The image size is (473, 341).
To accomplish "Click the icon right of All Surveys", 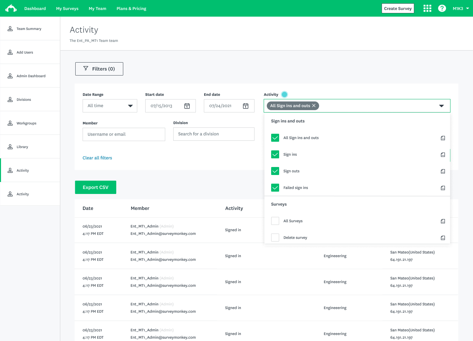I will point(443,221).
